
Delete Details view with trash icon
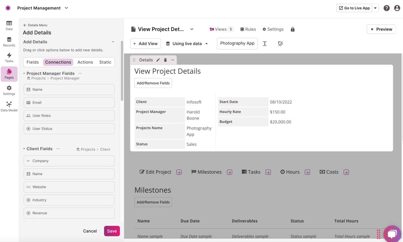(165, 60)
